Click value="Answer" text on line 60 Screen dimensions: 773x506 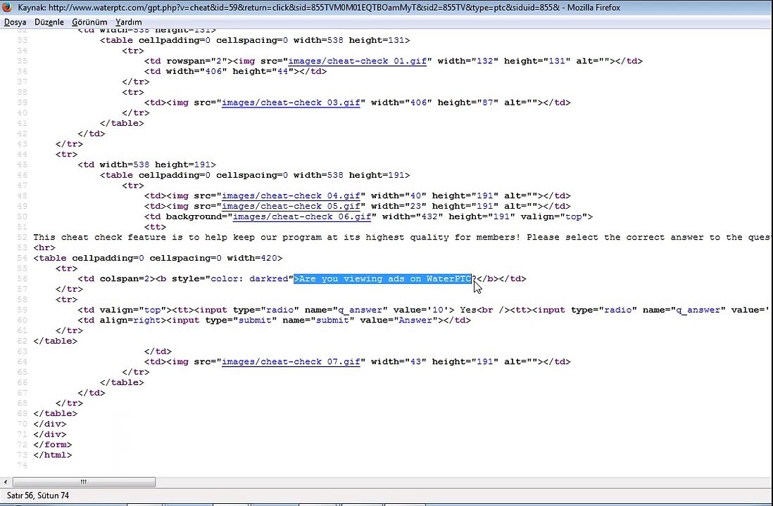(399, 320)
